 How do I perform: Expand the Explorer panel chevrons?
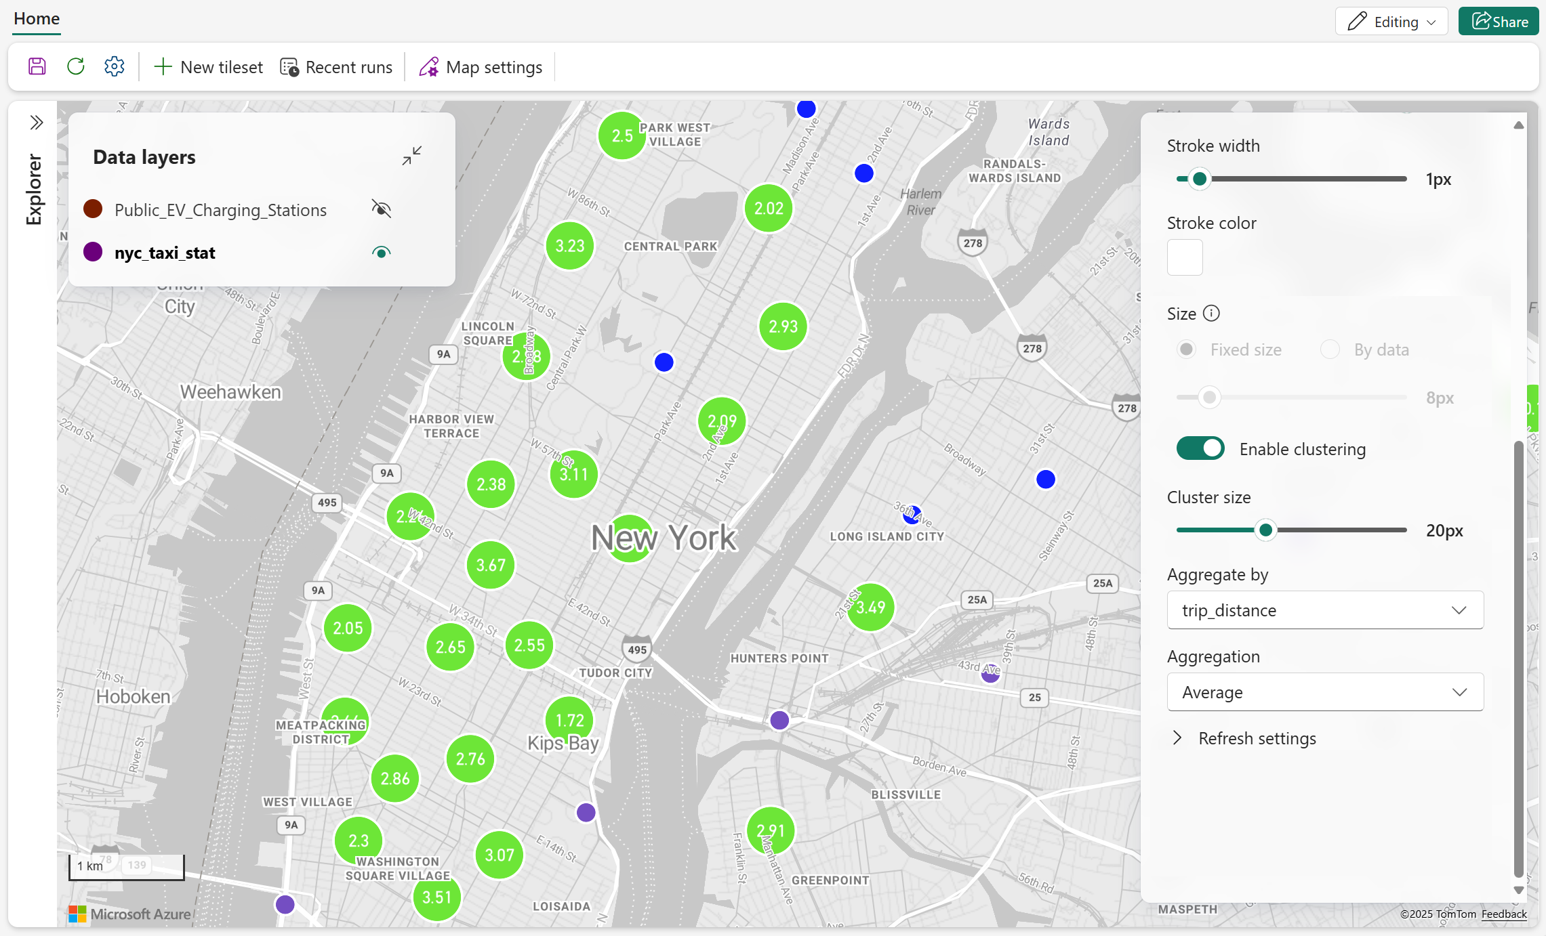(37, 123)
